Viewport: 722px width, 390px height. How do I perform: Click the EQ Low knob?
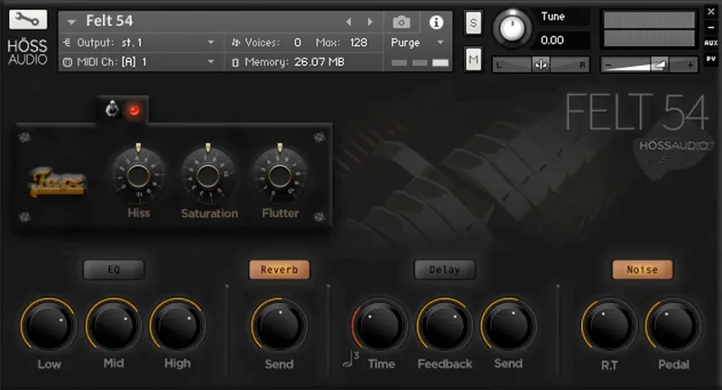click(49, 325)
